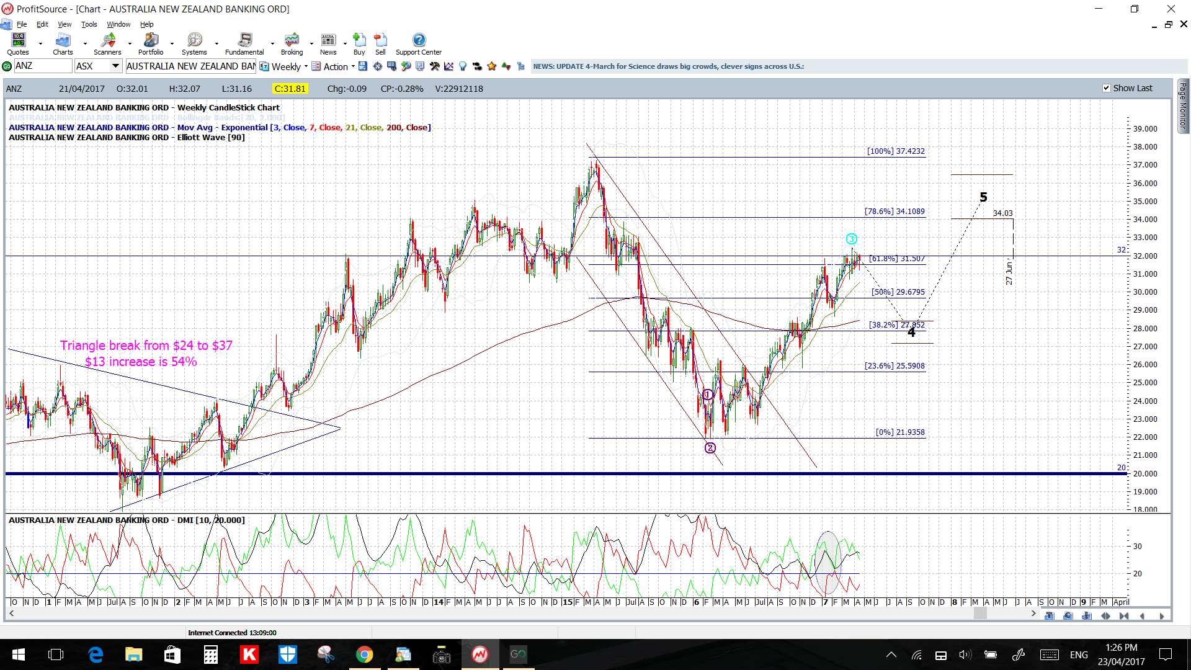This screenshot has height=670, width=1191.
Task: Click the bowtie zoom-to-fit chart icon
Action: pos(1124,616)
